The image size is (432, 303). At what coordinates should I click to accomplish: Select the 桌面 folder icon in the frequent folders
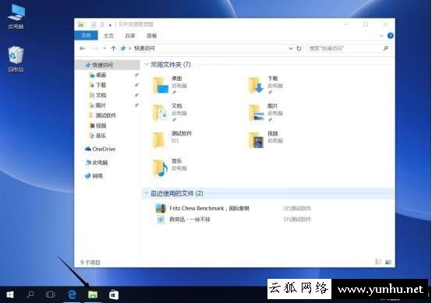161,86
